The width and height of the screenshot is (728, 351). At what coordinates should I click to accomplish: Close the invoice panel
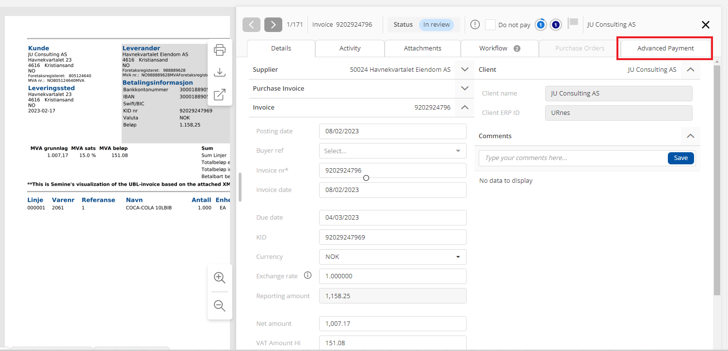[x=705, y=25]
